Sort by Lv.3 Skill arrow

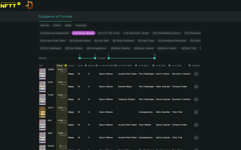[189, 66]
